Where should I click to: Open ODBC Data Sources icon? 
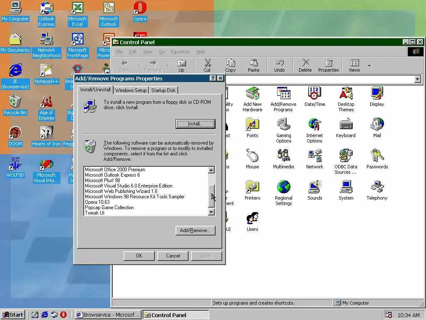346,162
